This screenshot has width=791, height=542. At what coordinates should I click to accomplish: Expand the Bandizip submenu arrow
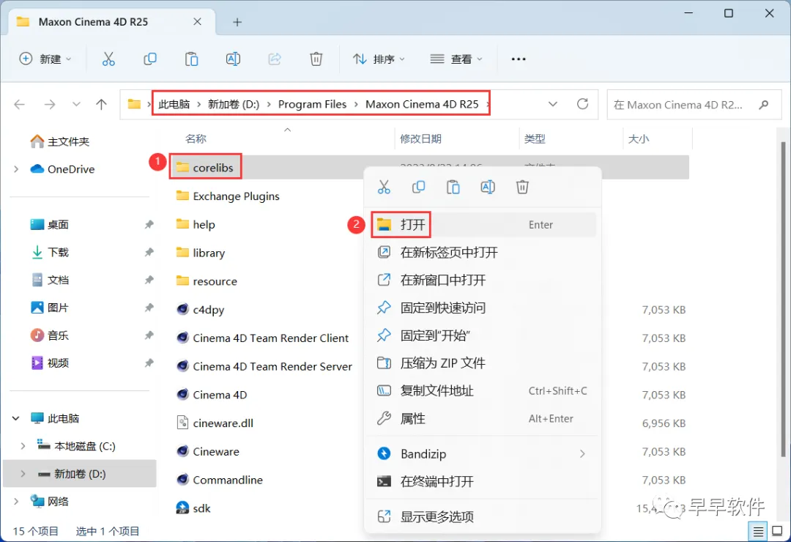tap(583, 454)
